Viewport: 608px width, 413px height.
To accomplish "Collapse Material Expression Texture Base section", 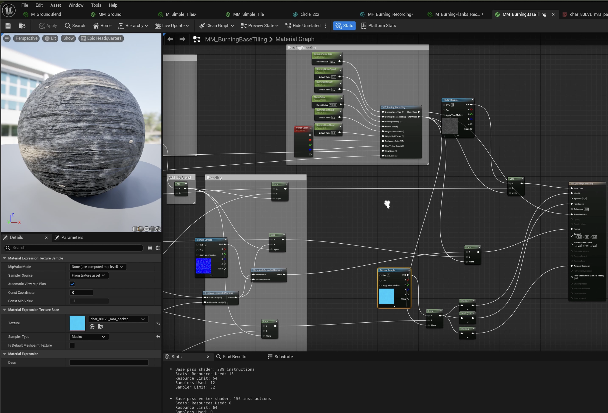I will coord(4,310).
